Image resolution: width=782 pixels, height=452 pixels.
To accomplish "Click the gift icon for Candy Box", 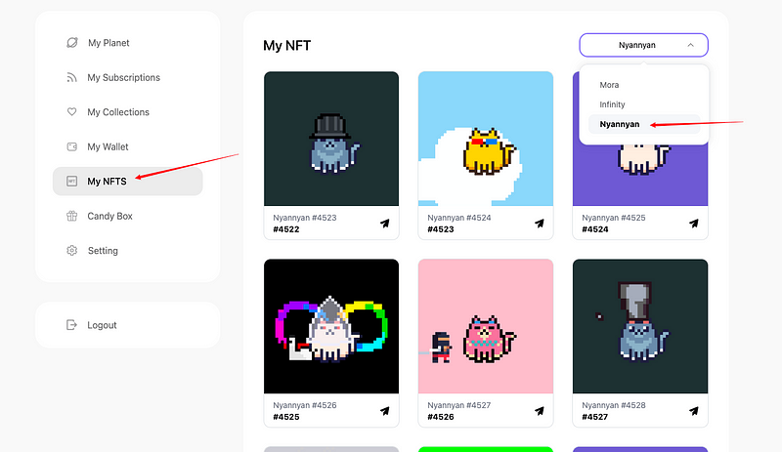I will pyautogui.click(x=71, y=217).
